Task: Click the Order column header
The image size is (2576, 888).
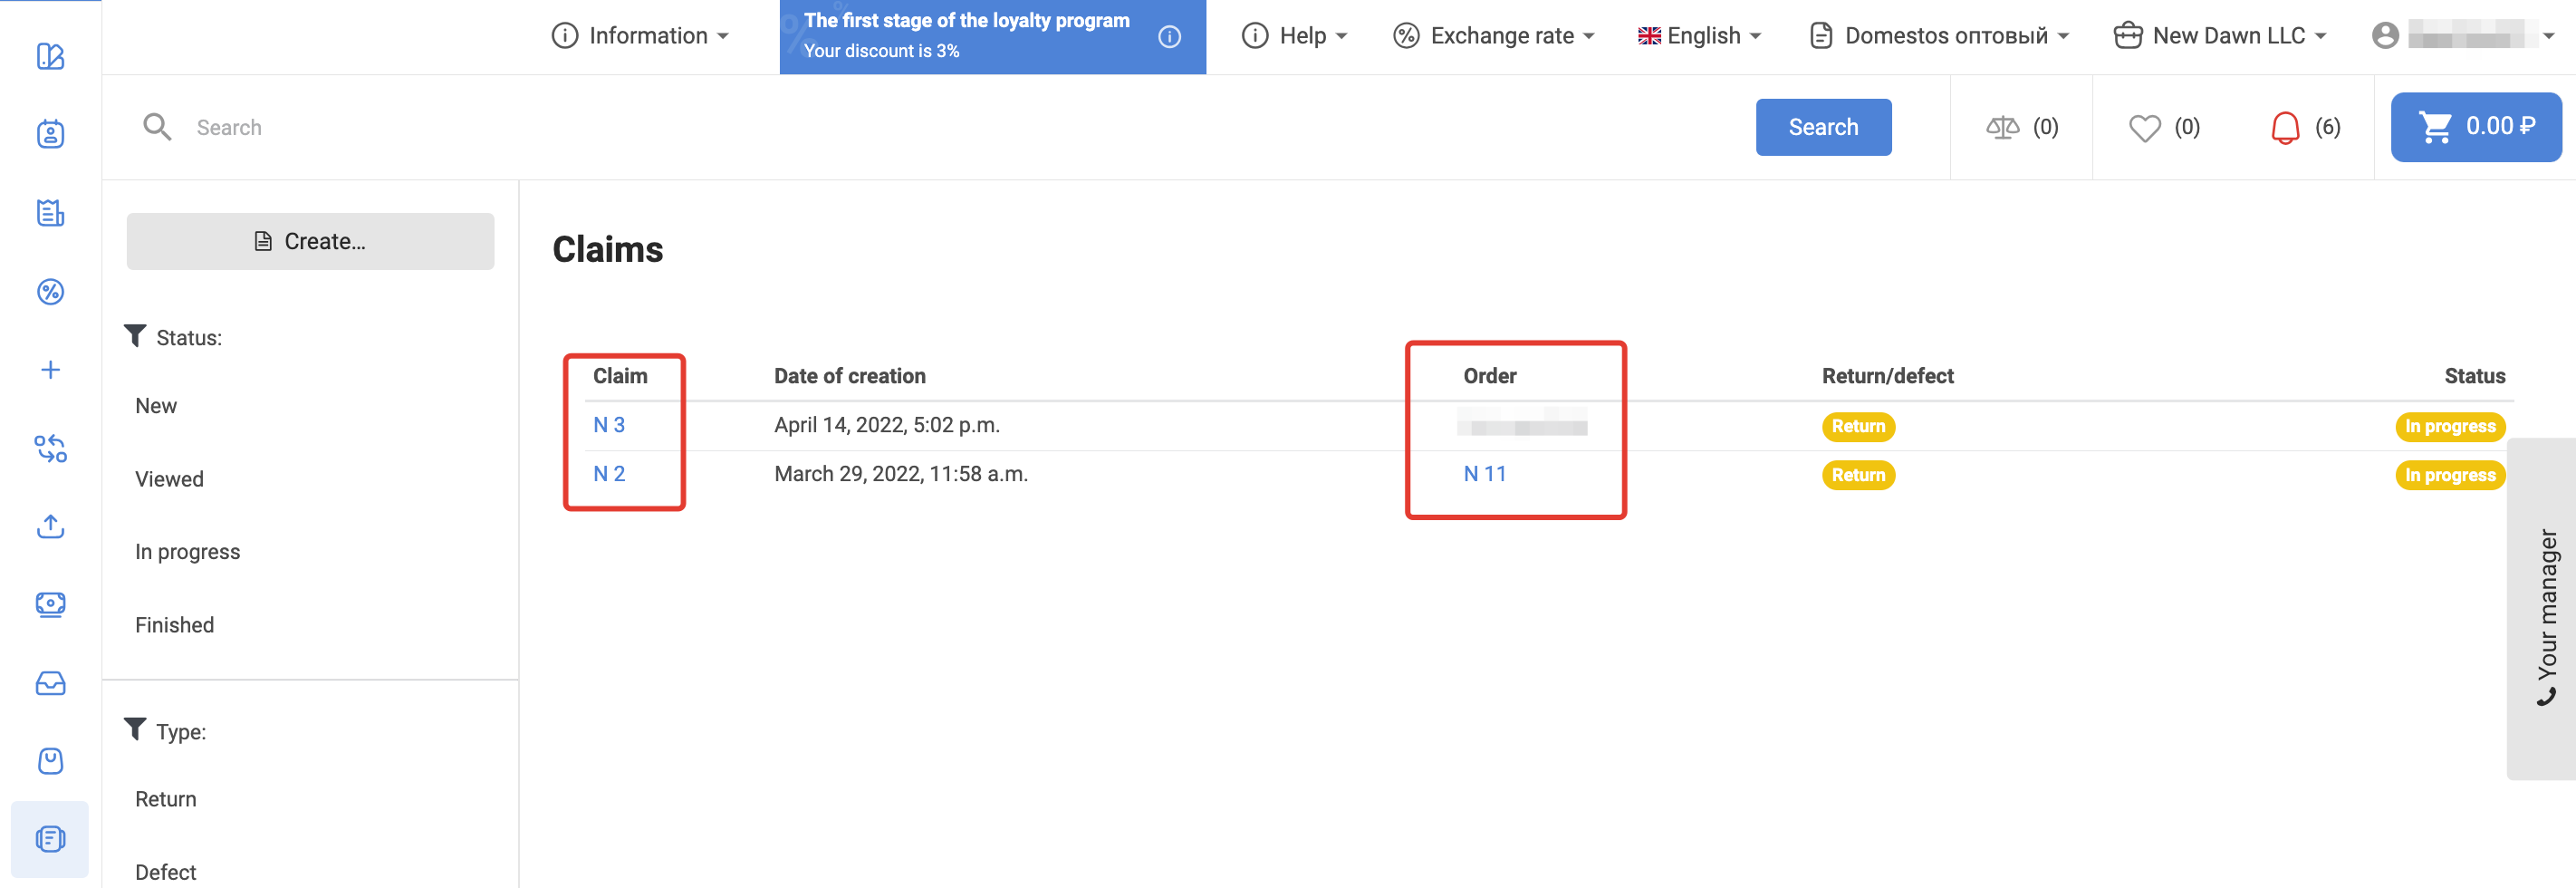Action: (1490, 376)
